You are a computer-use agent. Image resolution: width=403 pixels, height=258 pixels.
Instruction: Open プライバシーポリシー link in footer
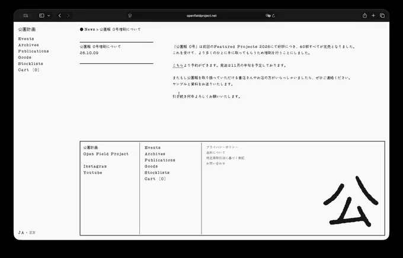pyautogui.click(x=222, y=147)
